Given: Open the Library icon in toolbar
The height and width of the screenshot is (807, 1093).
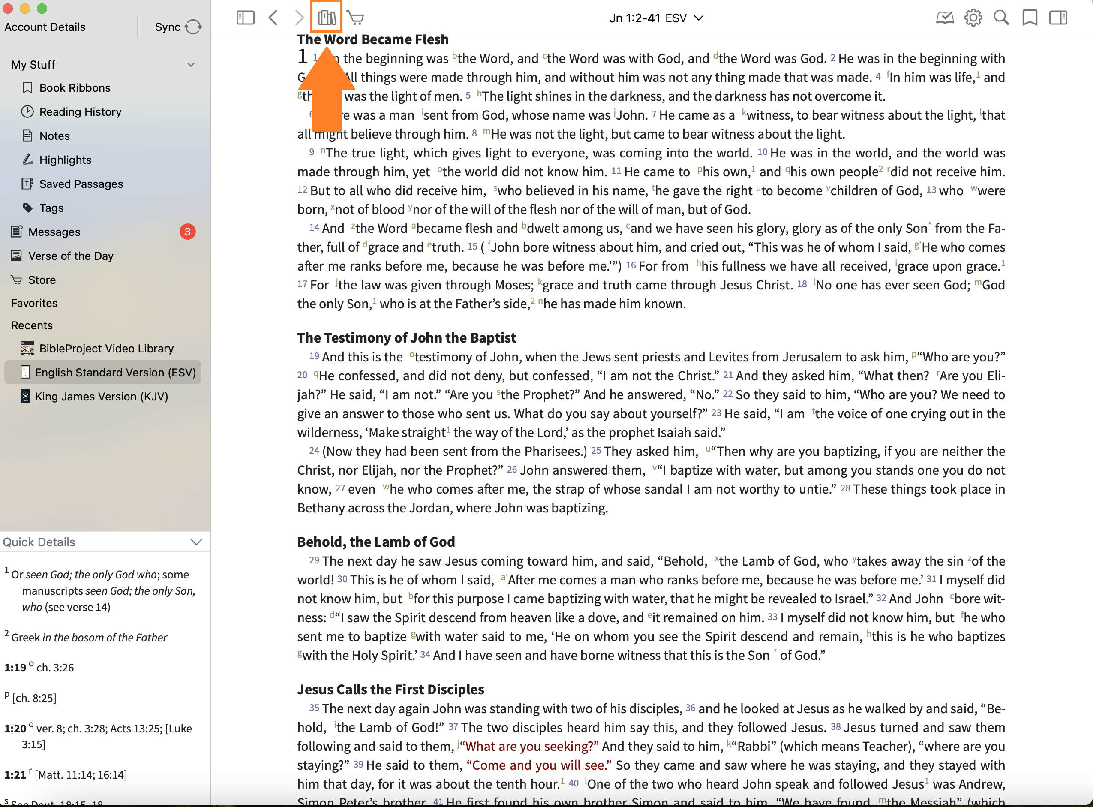Looking at the screenshot, I should (326, 18).
